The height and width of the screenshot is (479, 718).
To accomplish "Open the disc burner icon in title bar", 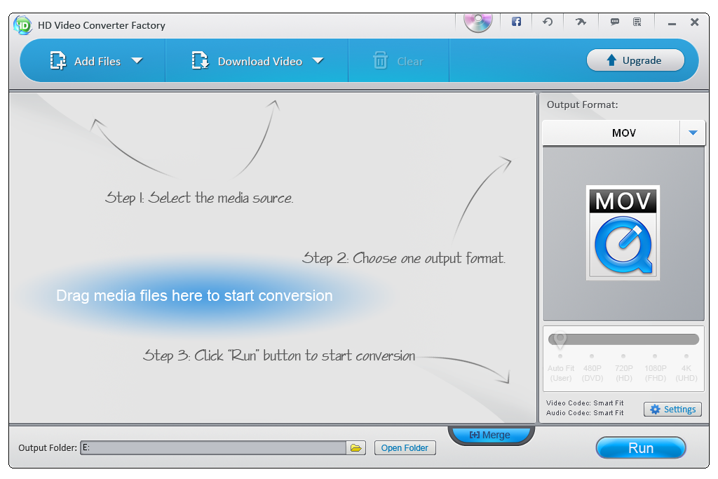I will tap(477, 22).
